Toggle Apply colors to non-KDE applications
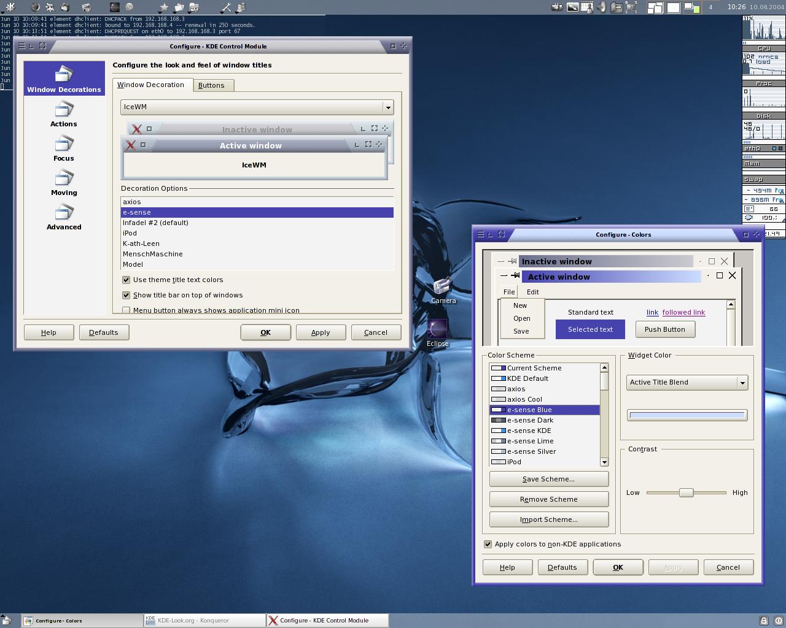The height and width of the screenshot is (628, 786). pos(488,544)
